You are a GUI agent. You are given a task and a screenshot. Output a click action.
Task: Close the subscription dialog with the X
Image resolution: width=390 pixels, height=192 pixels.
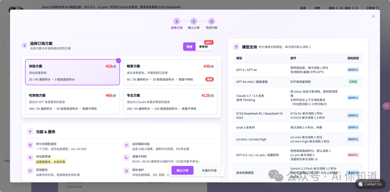coord(373,16)
